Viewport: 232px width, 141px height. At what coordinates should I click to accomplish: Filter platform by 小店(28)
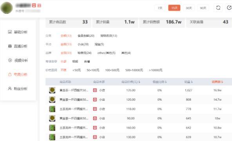[x=83, y=44]
